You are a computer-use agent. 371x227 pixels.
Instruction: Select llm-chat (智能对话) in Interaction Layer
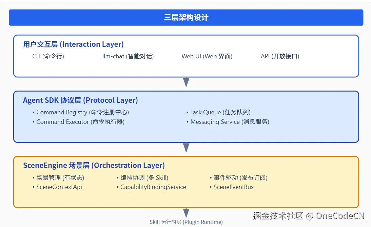pos(128,56)
